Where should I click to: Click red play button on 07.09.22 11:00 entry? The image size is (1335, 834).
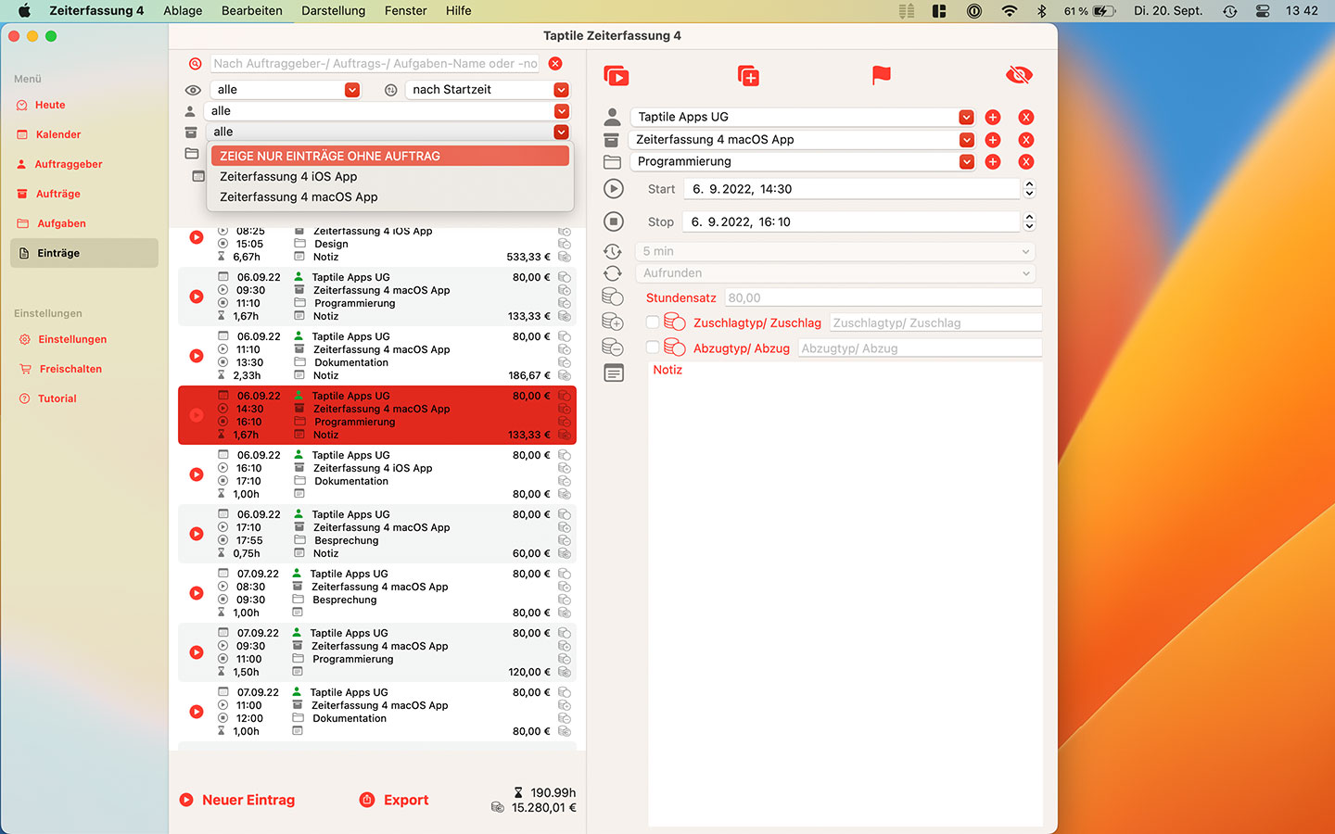[197, 712]
